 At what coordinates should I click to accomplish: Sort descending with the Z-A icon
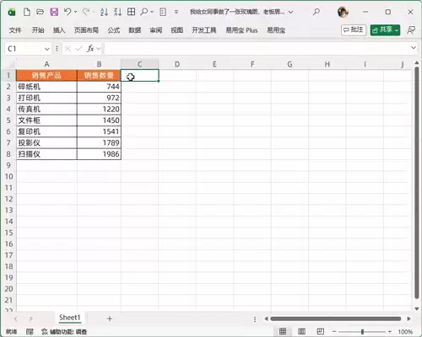117,12
